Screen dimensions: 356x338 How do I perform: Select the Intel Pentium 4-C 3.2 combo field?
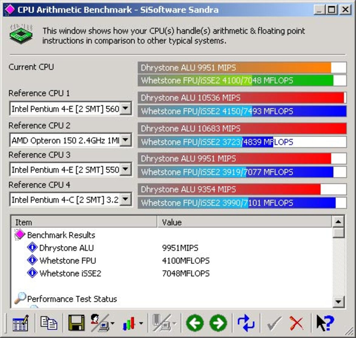click(x=70, y=200)
